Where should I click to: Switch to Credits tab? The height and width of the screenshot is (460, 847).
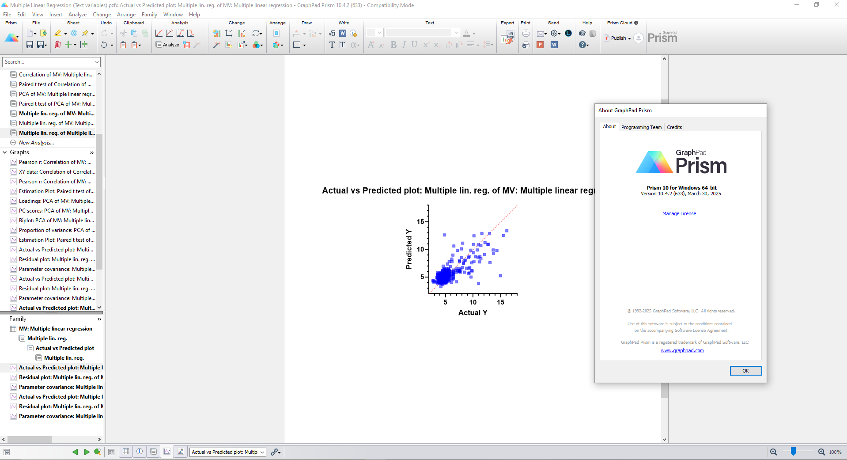pyautogui.click(x=674, y=127)
